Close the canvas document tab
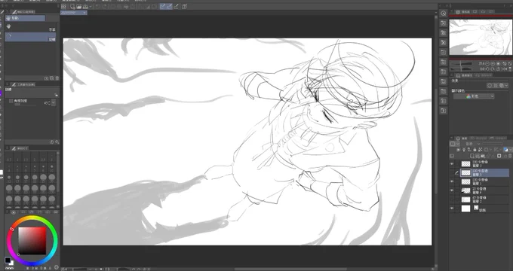Screen dimensions: 513x271 (x=84, y=12)
